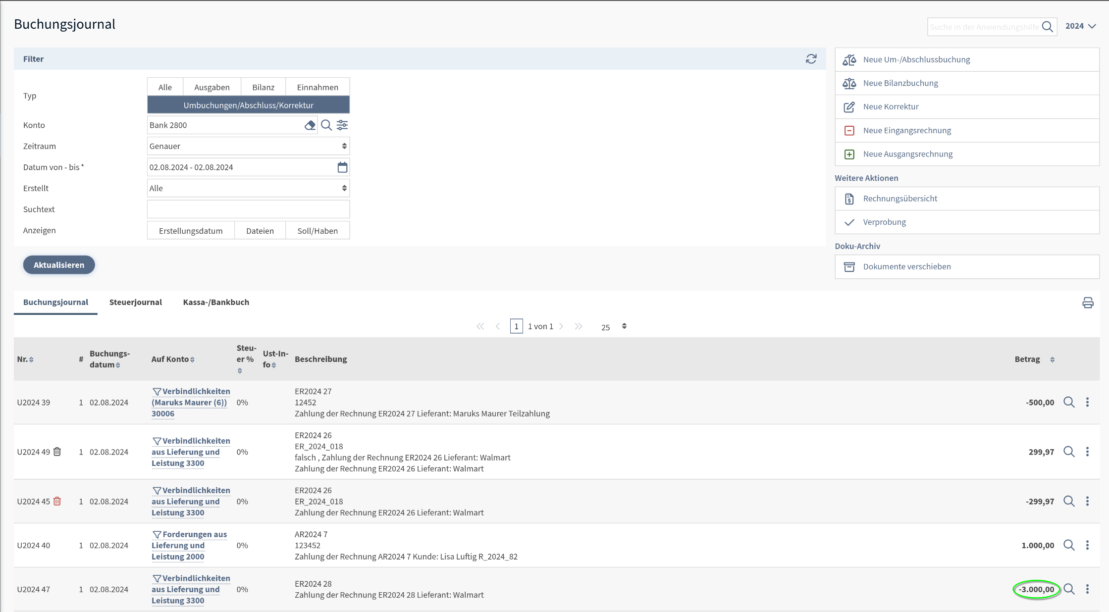Screen dimensions: 1109x612
Task: Expand the Erstellt dropdown
Action: coord(248,188)
